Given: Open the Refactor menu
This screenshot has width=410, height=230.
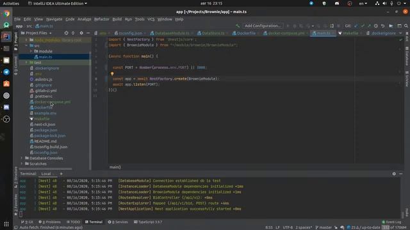Looking at the screenshot, I should (101, 19).
